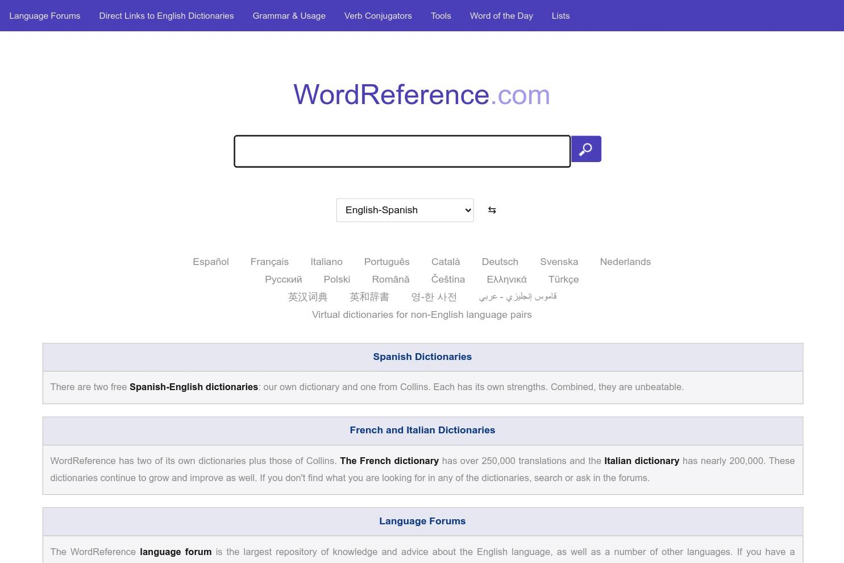Viewport: 844px width, 563px height.
Task: Open the Chinese 英汉词典 dictionary link
Action: pos(308,297)
